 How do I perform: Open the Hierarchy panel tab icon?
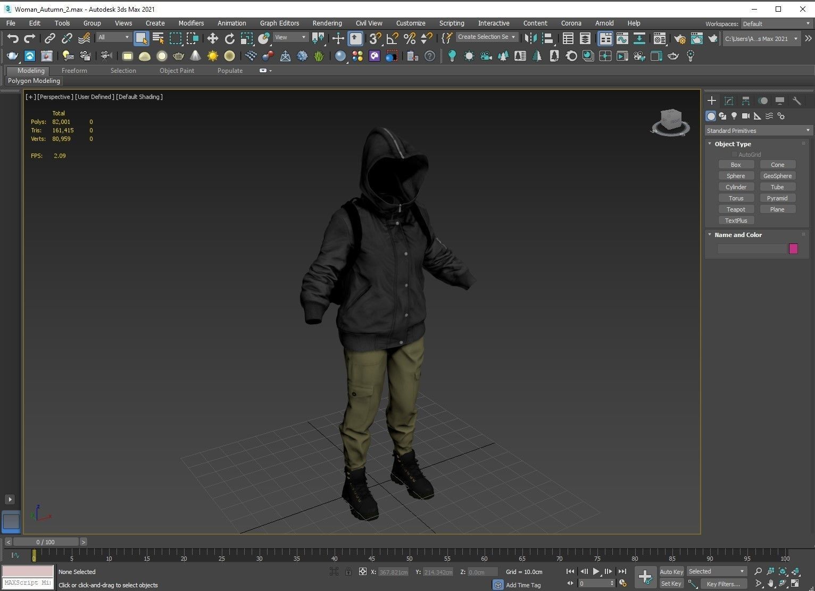click(746, 100)
